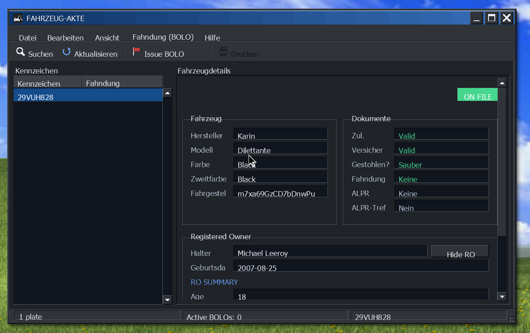The width and height of the screenshot is (530, 333).
Task: Click the RO SUMMARY link
Action: pos(214,282)
